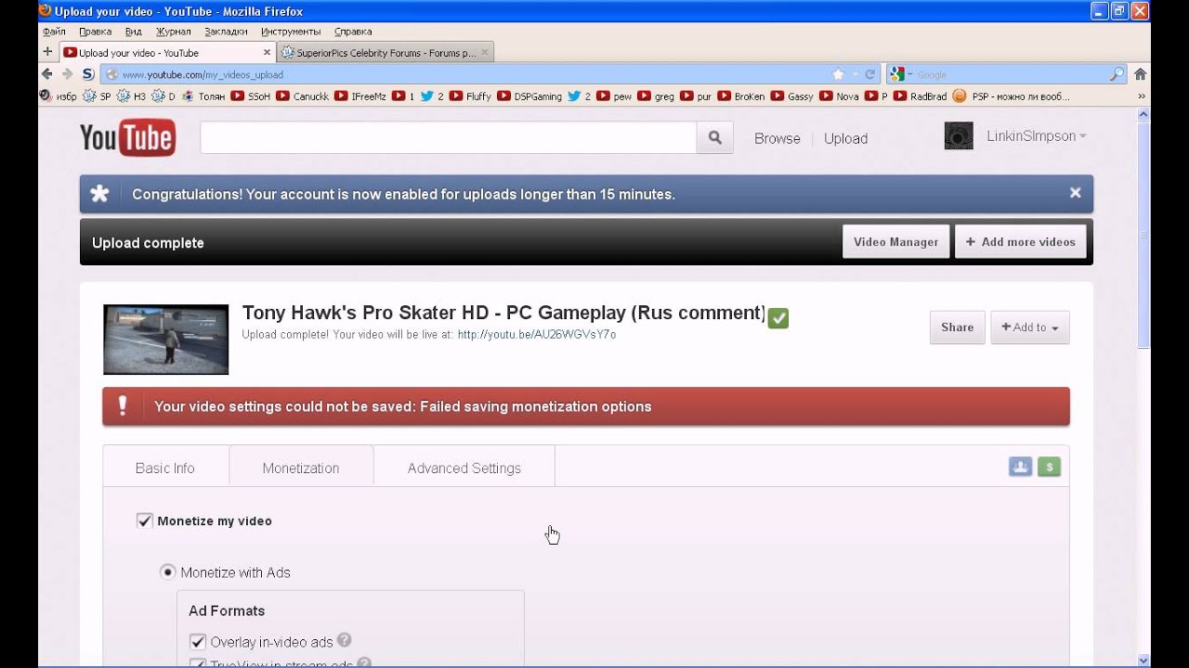Click the page vertical scrollbar thumb
The height and width of the screenshot is (668, 1189).
pos(1143,235)
